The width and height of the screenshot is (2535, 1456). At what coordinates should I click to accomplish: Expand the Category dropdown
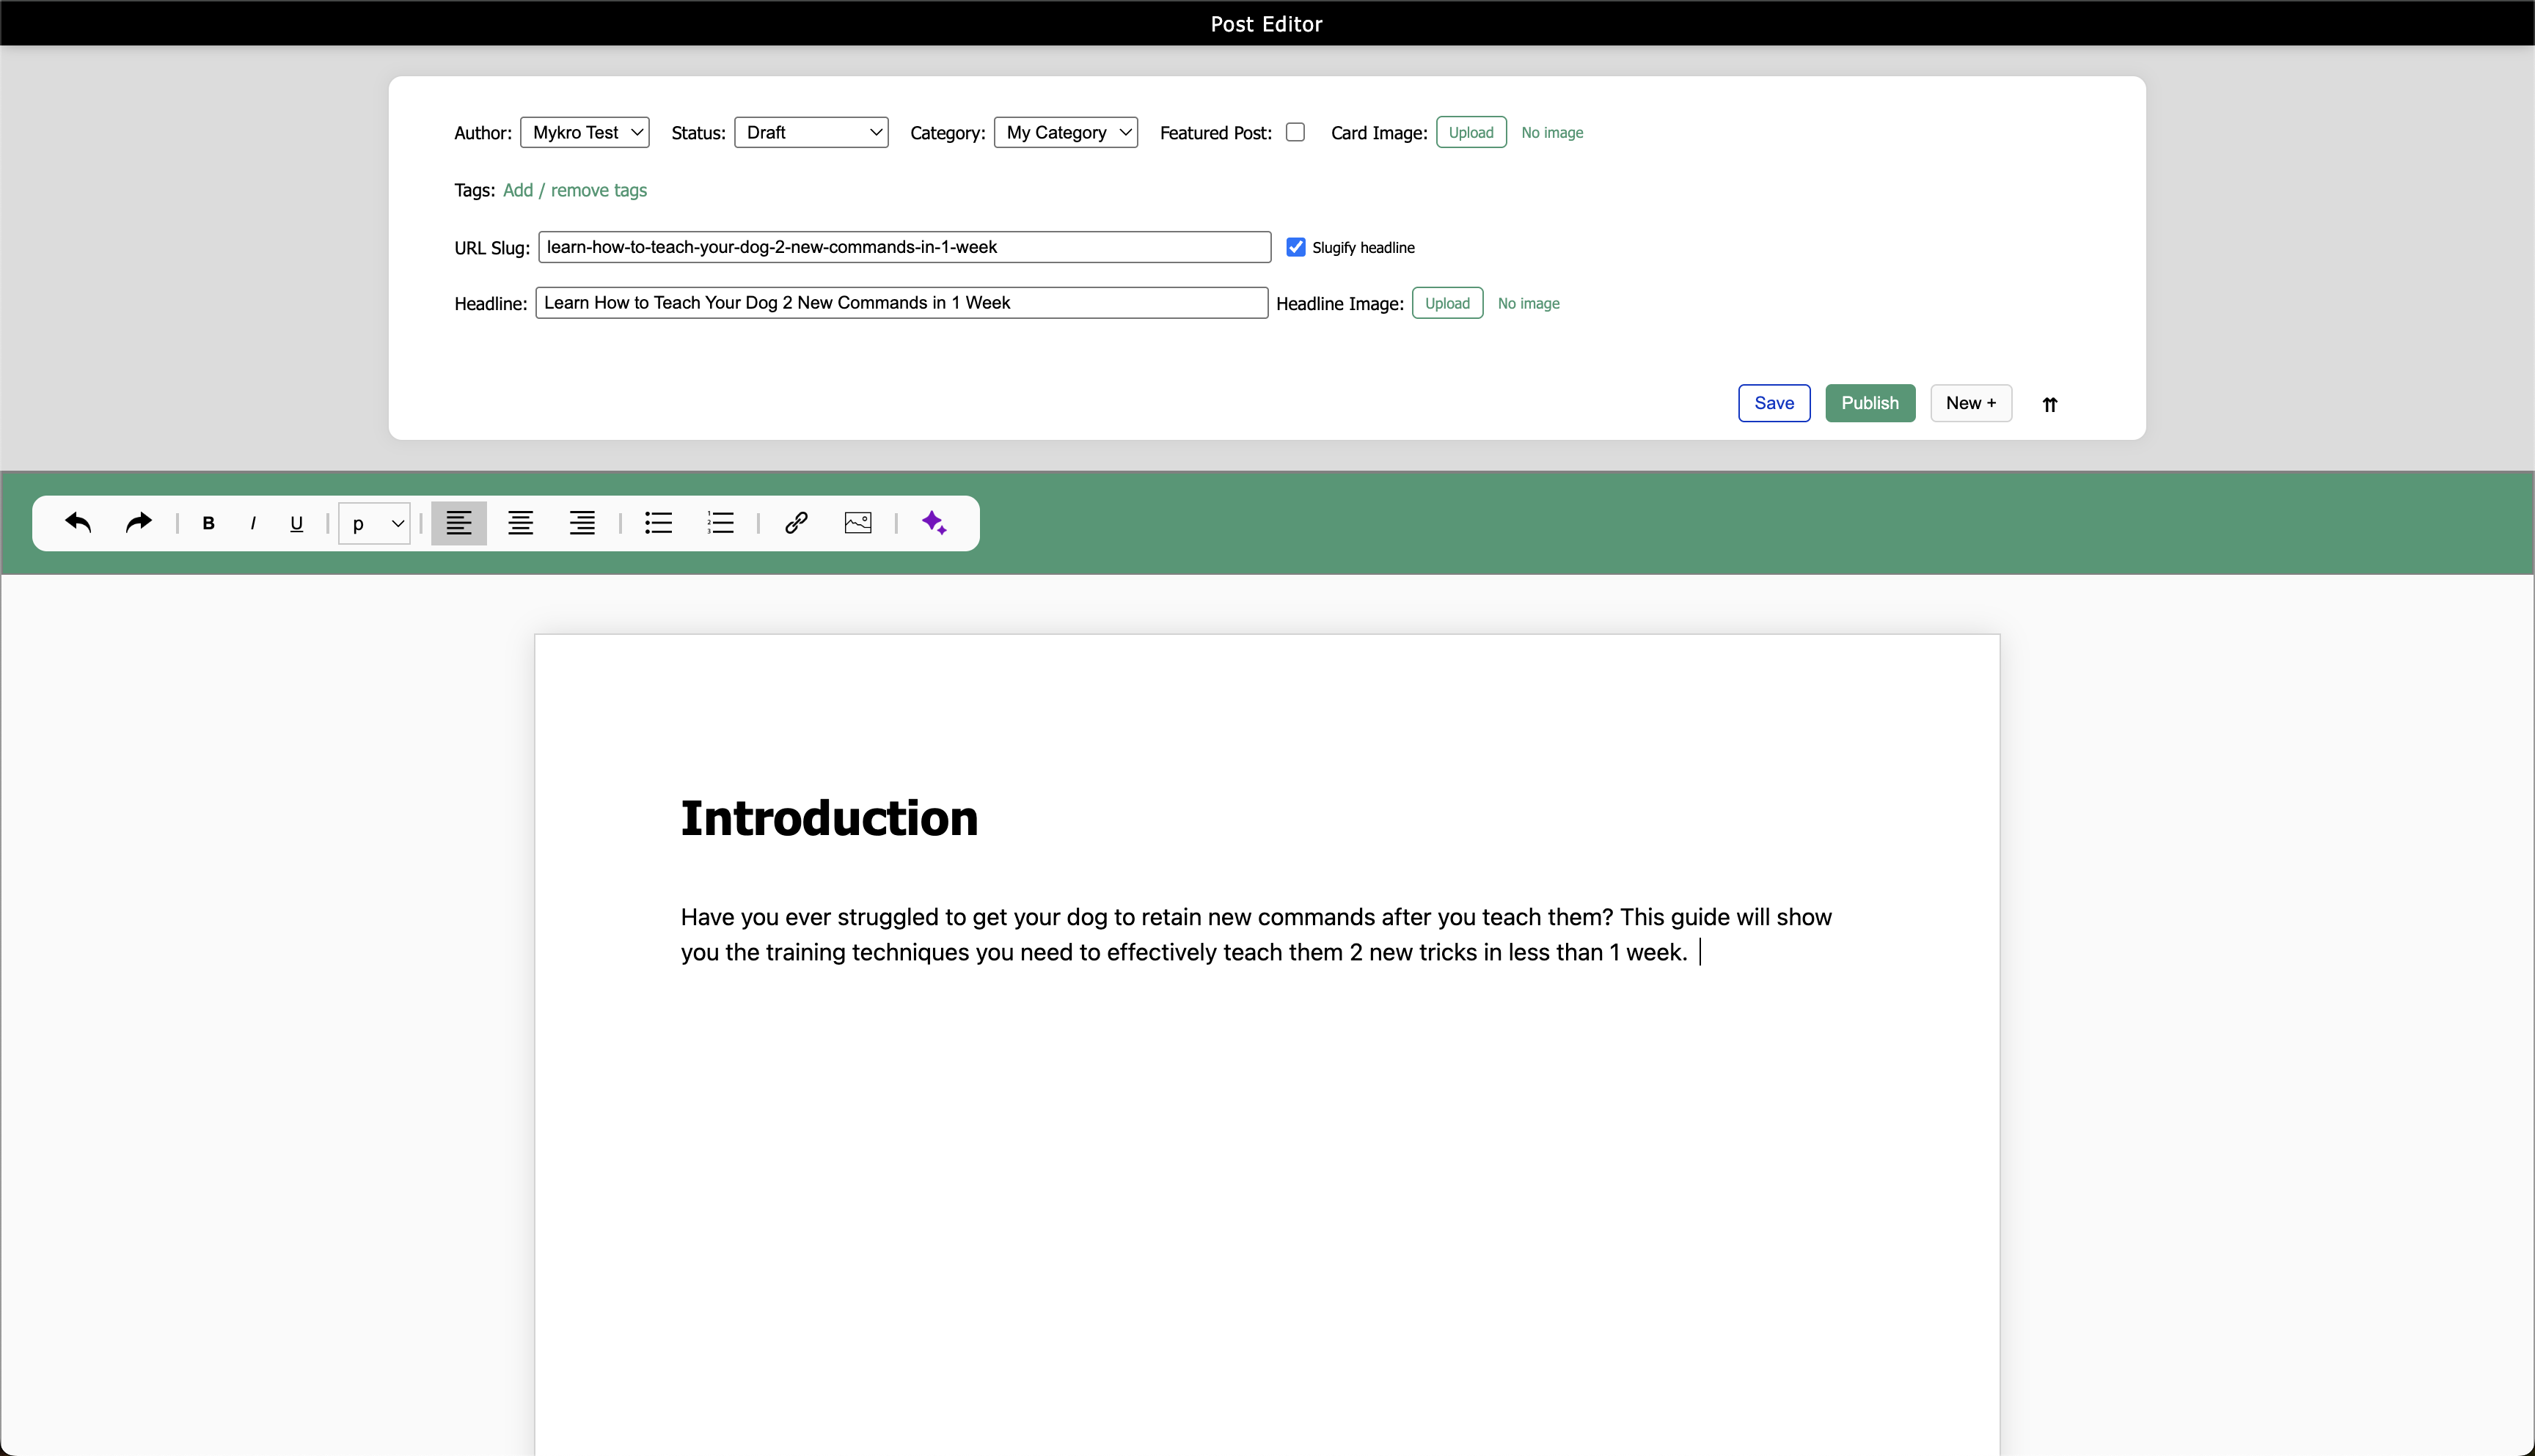pyautogui.click(x=1066, y=132)
